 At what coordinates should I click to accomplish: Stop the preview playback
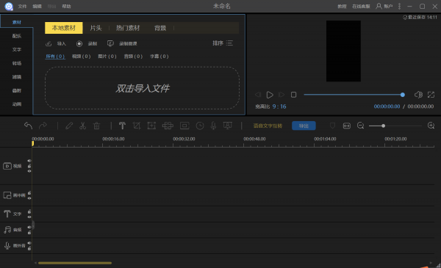[293, 95]
